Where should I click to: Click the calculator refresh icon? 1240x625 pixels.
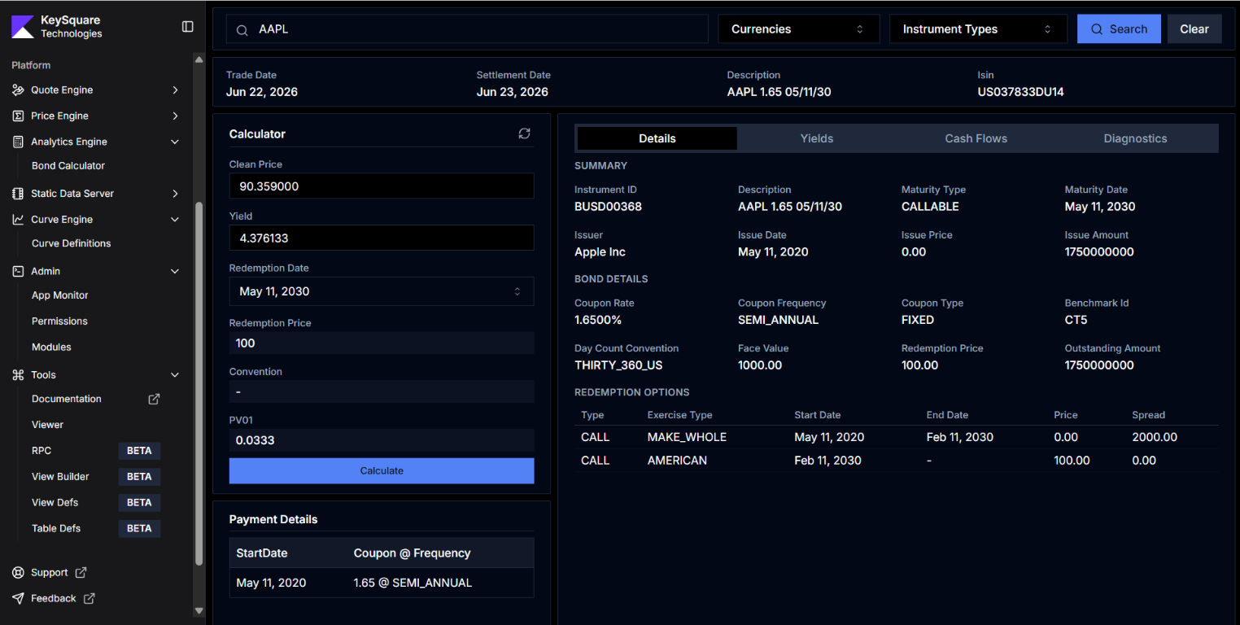click(x=524, y=133)
